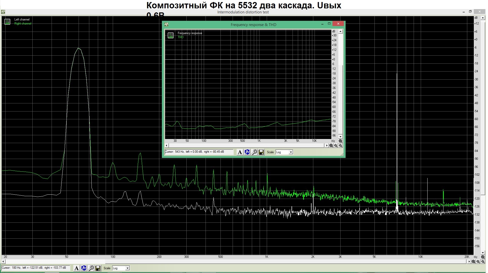Save Frequency response graph using floppy icon

(261, 152)
